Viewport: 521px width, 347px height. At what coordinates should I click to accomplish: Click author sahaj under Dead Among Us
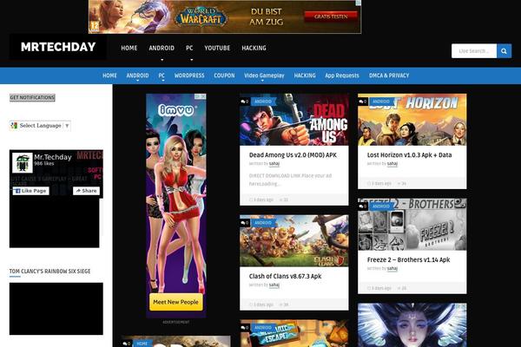274,164
